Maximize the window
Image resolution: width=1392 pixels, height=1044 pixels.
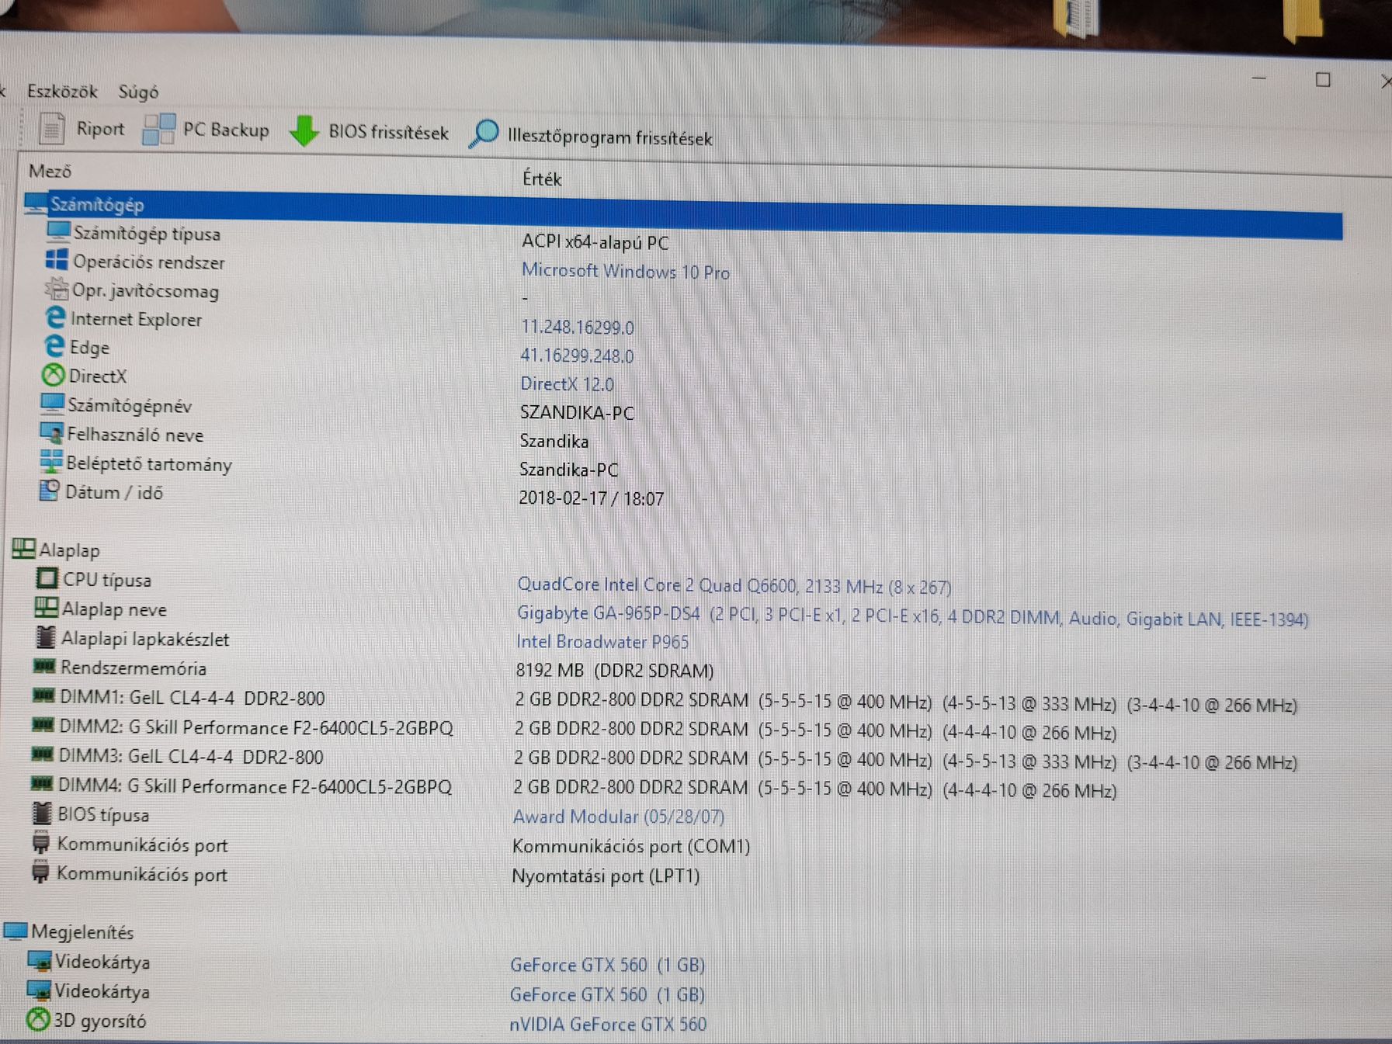point(1323,79)
